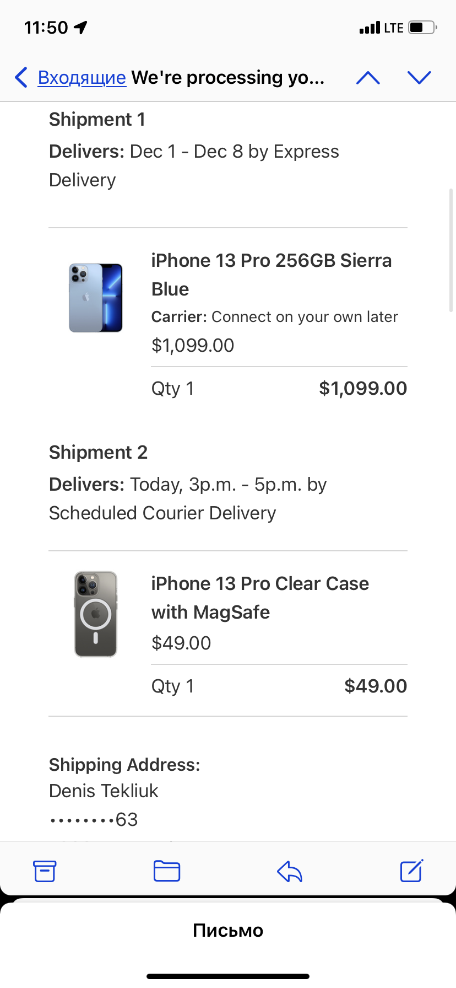456x988 pixels.
Task: Tap the battery indicator icon
Action: tap(422, 27)
